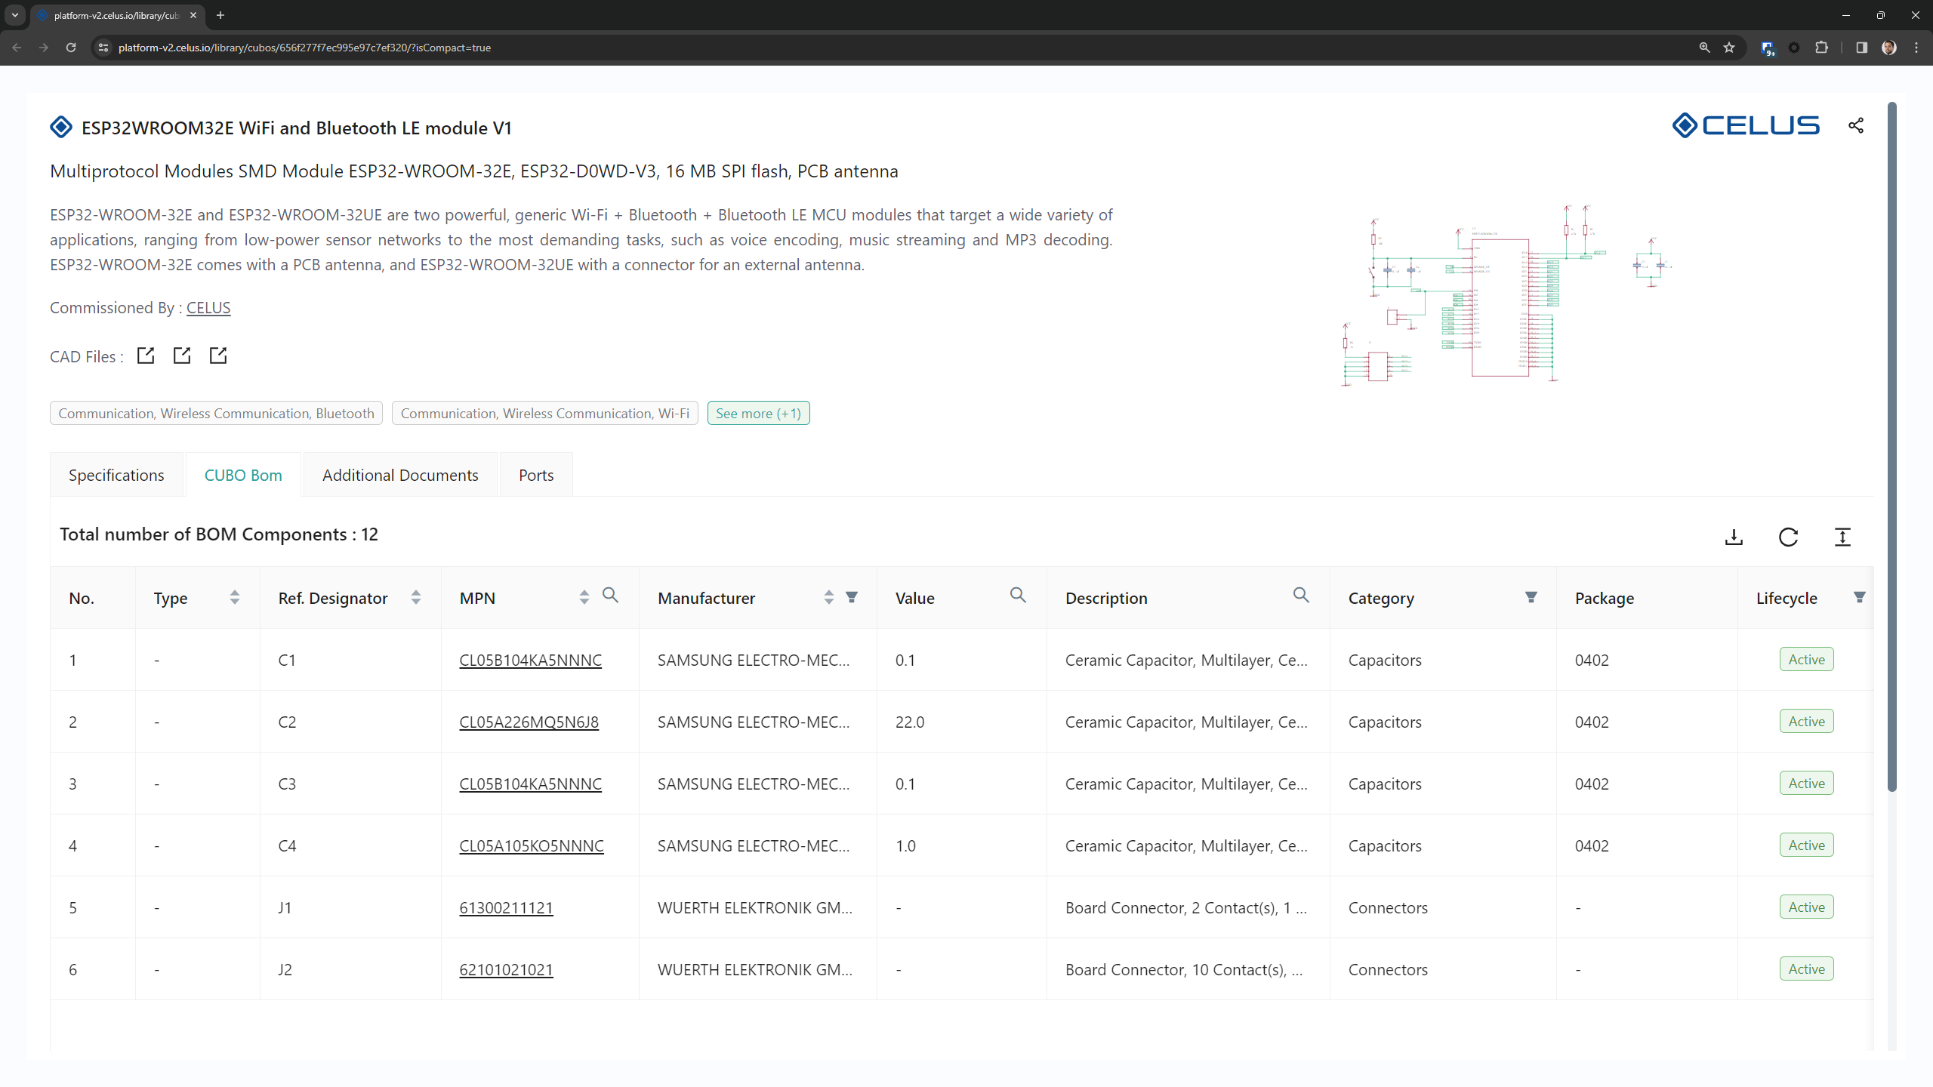This screenshot has height=1087, width=1933.
Task: Go back in browser history
Action: tap(17, 48)
